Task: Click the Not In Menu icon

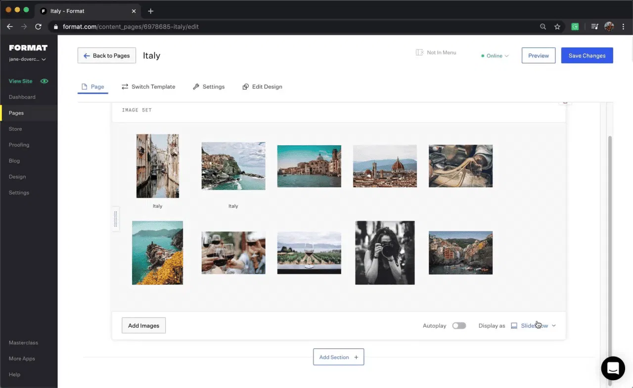Action: [420, 52]
